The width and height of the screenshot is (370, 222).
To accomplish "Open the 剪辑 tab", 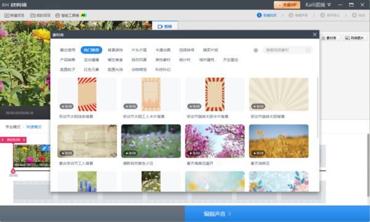I will coord(165,26).
